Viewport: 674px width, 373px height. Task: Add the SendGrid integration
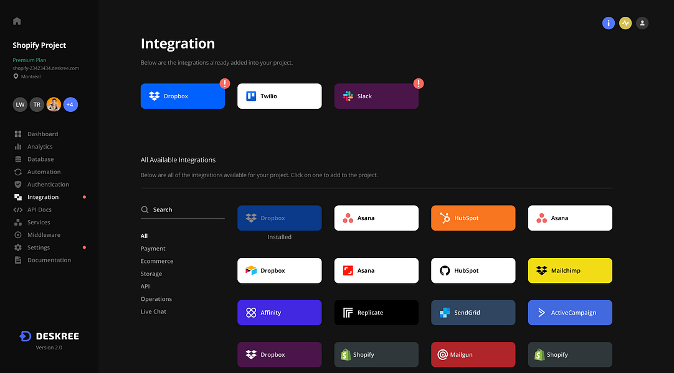click(x=473, y=313)
